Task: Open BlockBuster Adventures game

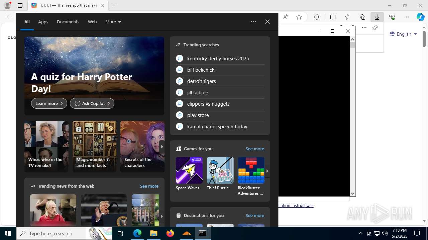Action: pos(251,176)
